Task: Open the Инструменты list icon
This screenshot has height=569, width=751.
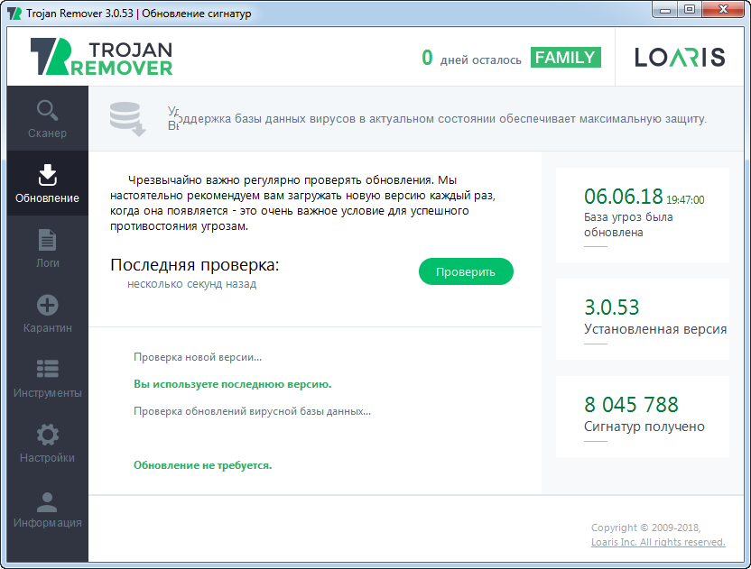Action: [x=48, y=369]
